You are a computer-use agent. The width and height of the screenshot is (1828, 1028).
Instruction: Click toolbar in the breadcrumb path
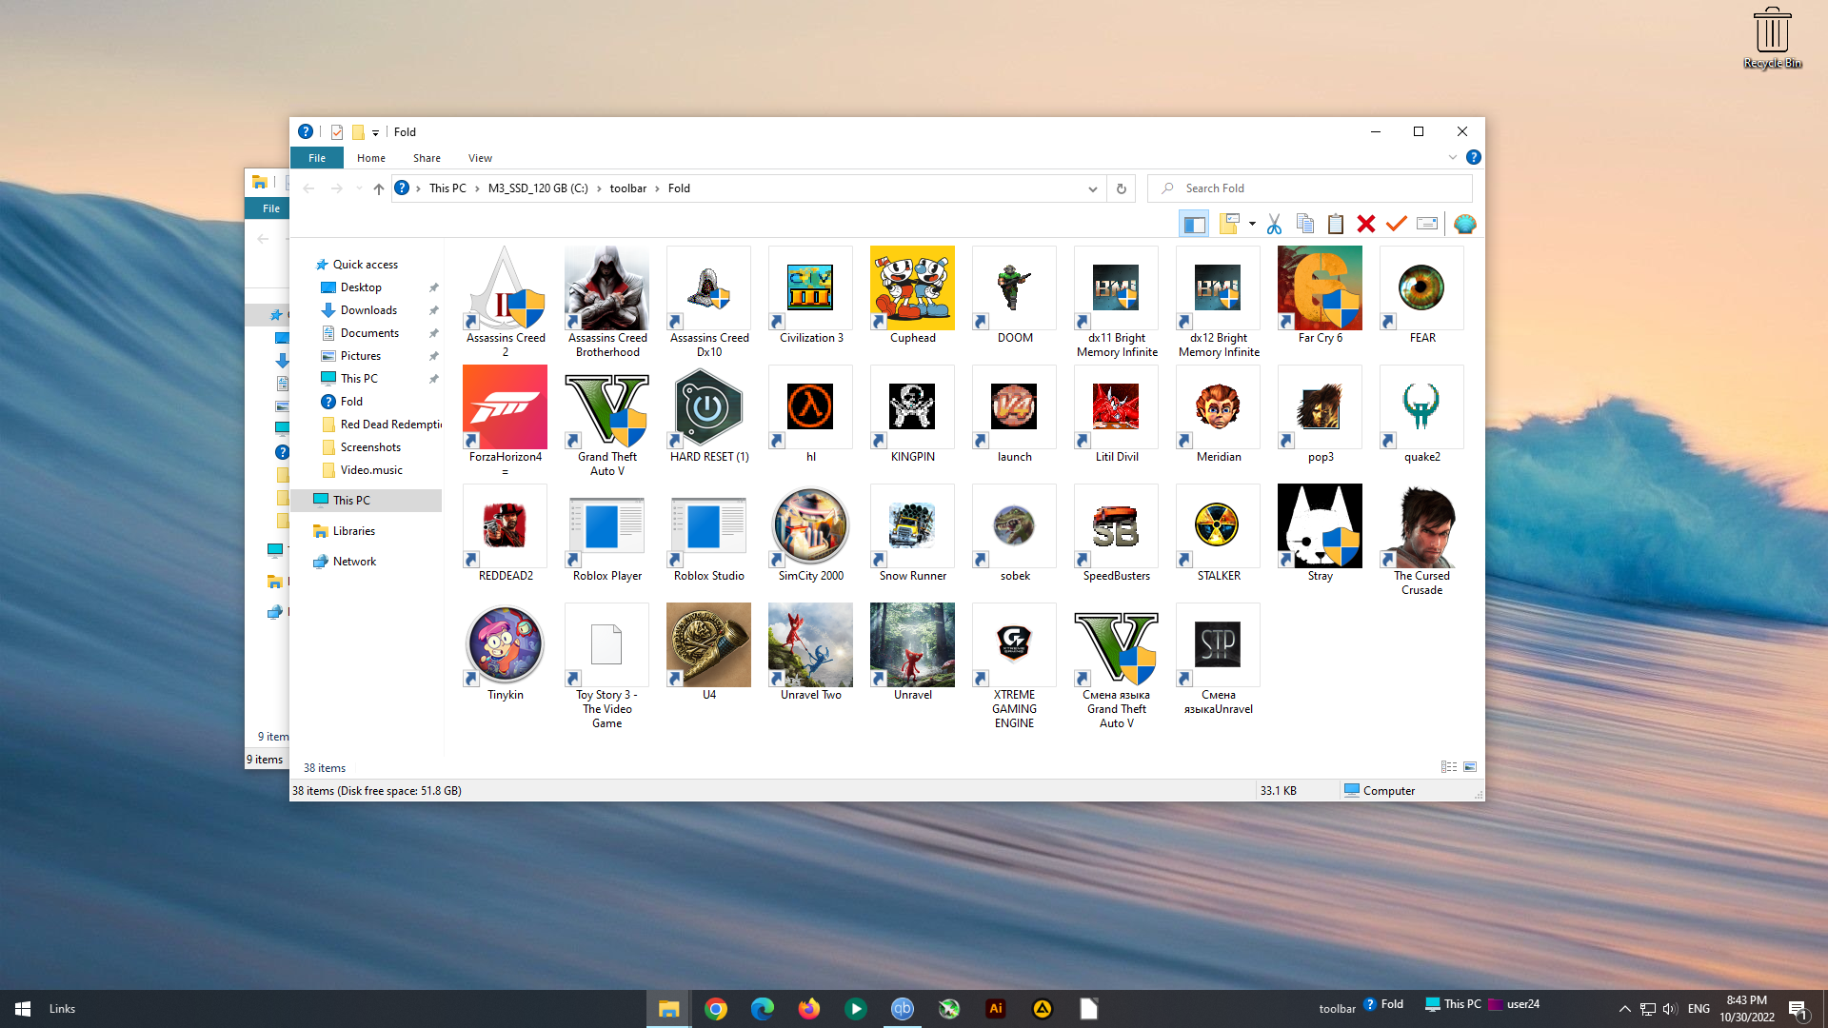coord(627,188)
